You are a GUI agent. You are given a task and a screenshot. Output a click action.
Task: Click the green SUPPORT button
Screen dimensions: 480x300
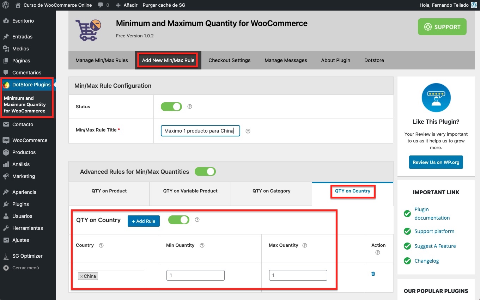click(x=442, y=27)
